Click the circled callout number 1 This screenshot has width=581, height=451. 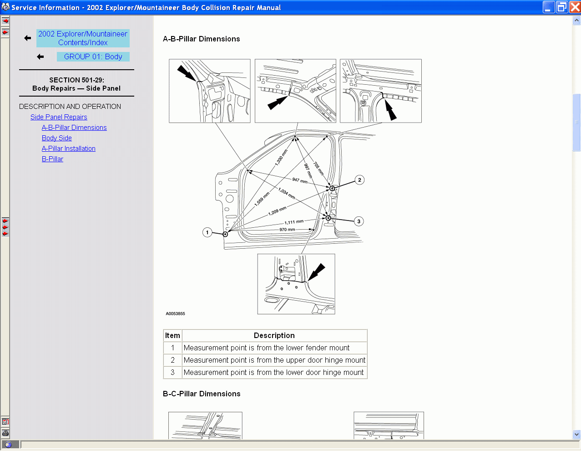click(207, 232)
